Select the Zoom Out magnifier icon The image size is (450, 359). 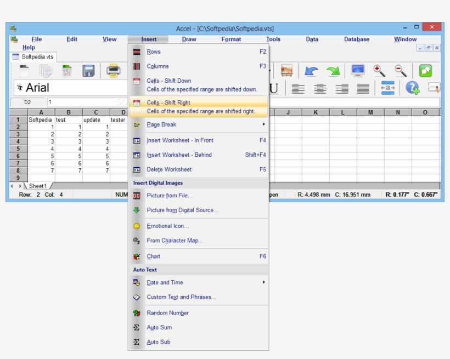point(400,70)
